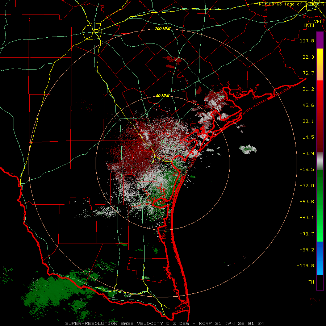Viewport: 326px width, 326px height.
Task: Click the Super-Resolution Base Velocity caption text
Action: [165, 323]
